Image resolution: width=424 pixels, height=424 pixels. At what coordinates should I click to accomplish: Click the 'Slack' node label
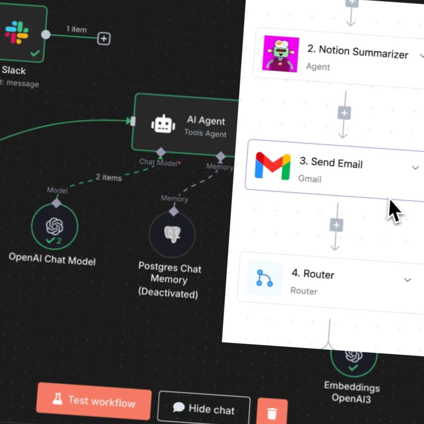[x=14, y=71]
